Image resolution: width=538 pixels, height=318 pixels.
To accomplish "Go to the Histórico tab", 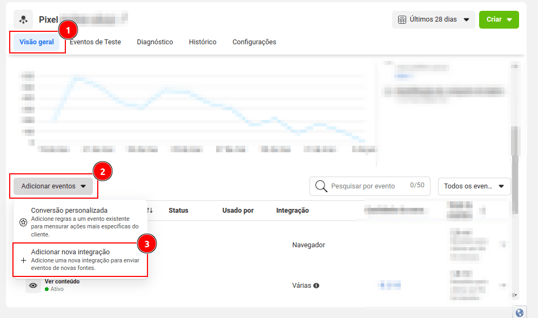I will tap(203, 42).
